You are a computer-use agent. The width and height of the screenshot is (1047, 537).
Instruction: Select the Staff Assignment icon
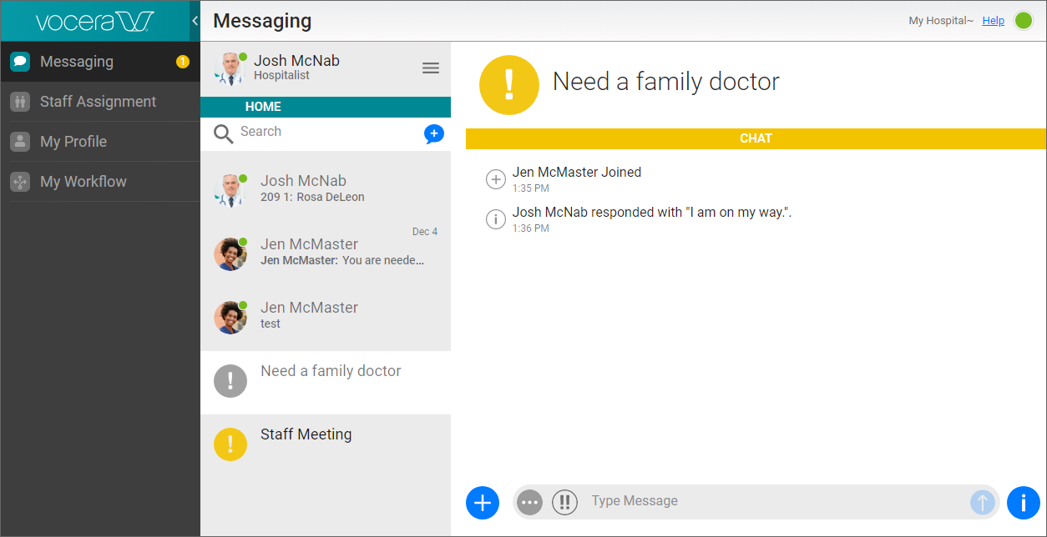click(20, 102)
